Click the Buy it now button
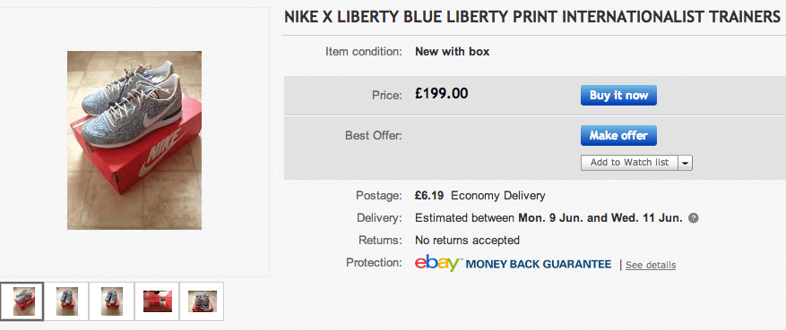The height and width of the screenshot is (330, 786). click(618, 96)
